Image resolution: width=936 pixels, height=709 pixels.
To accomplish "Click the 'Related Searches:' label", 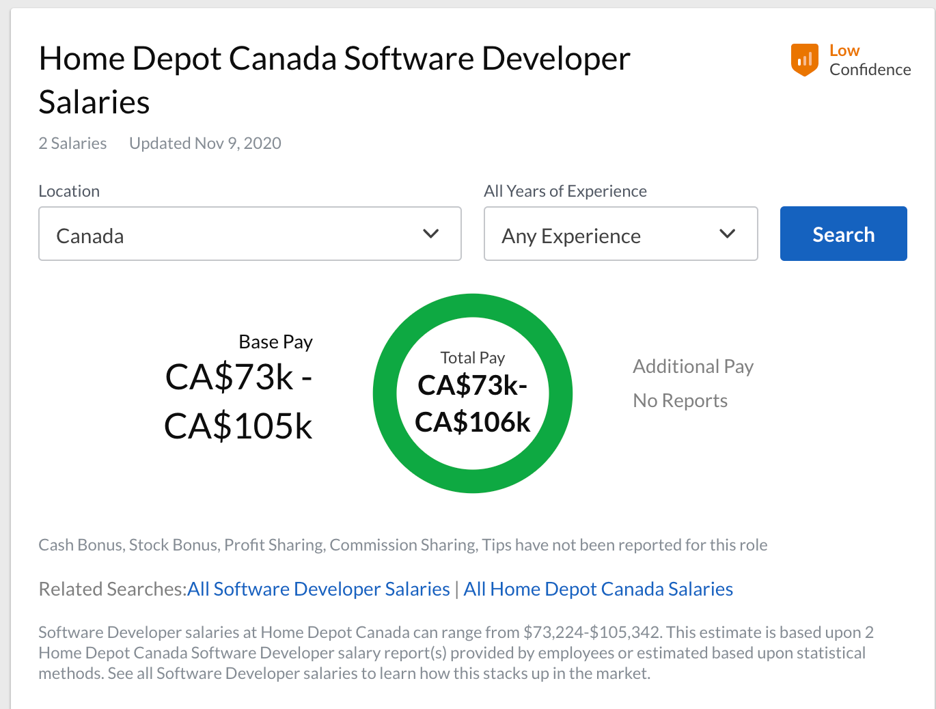I will 113,589.
